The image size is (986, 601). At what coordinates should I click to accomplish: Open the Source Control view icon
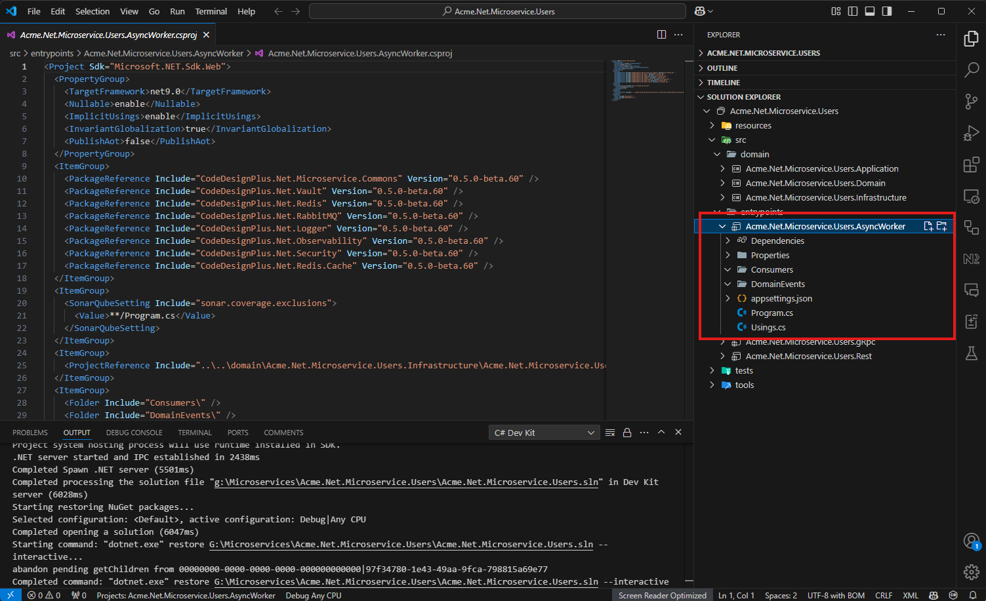[x=972, y=101]
